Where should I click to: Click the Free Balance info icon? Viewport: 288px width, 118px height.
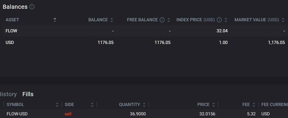[x=162, y=20]
